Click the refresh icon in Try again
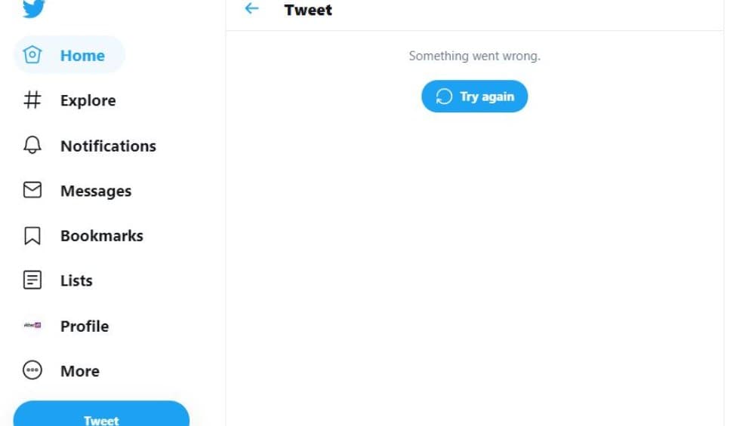The height and width of the screenshot is (426, 755). tap(444, 97)
